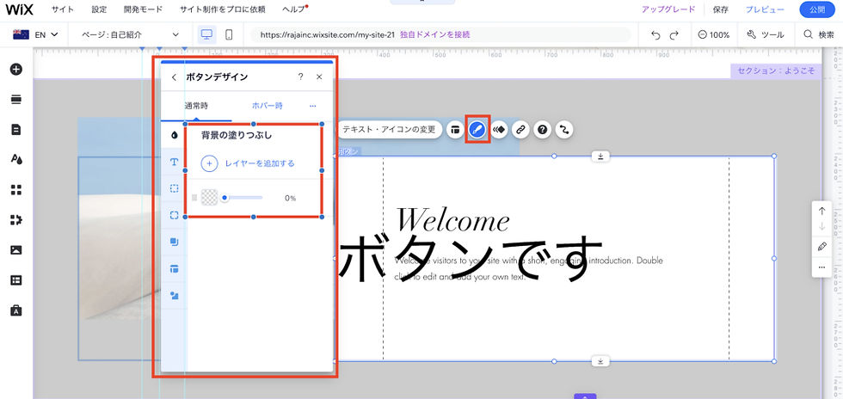Open the 検索 search button
The width and height of the screenshot is (843, 399).
click(x=819, y=35)
